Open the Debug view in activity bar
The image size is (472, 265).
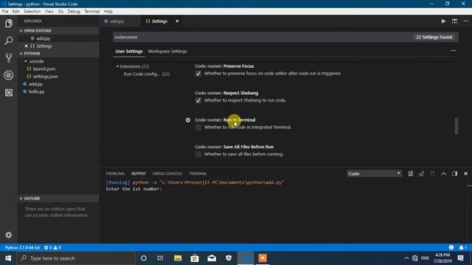coord(8,75)
